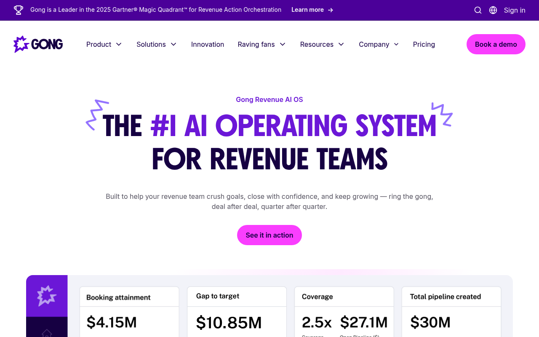Click the arrow beside Learn more
The image size is (539, 337).
point(331,10)
